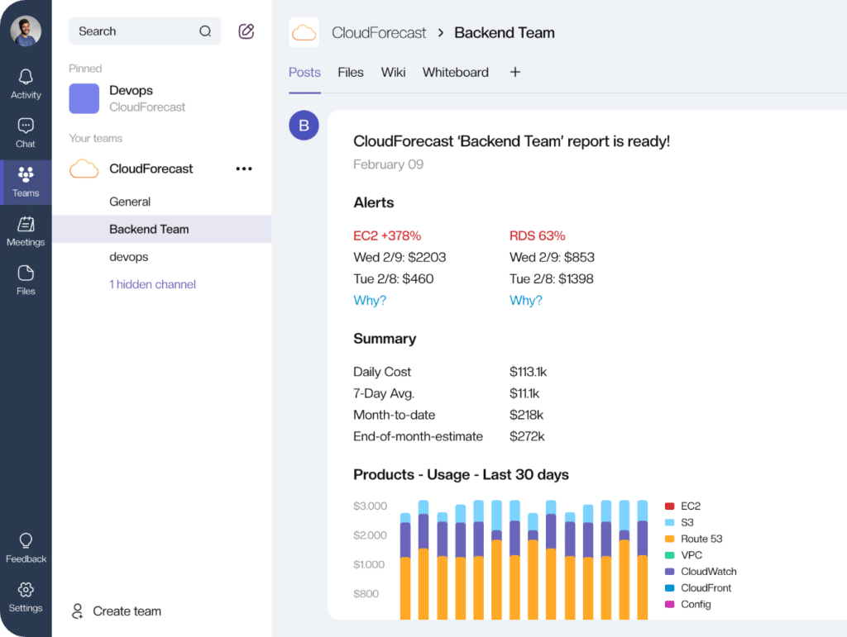Open CloudForecast team options menu
This screenshot has width=847, height=637.
[x=243, y=169]
